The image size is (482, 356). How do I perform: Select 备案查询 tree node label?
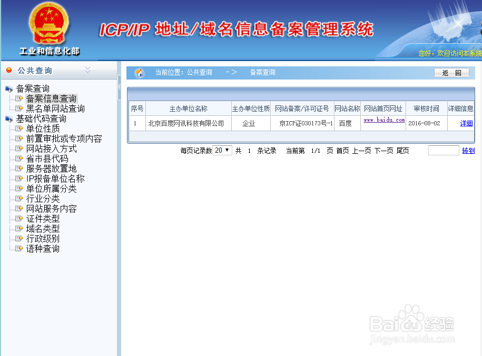pyautogui.click(x=33, y=88)
